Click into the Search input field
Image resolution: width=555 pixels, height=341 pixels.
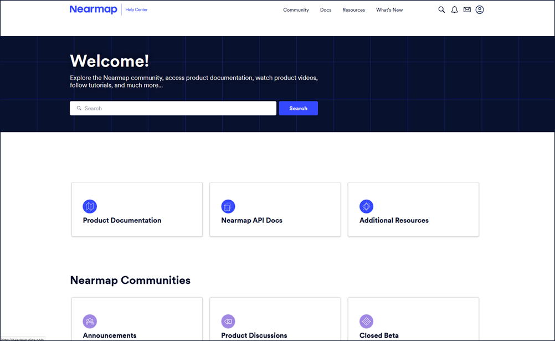173,108
